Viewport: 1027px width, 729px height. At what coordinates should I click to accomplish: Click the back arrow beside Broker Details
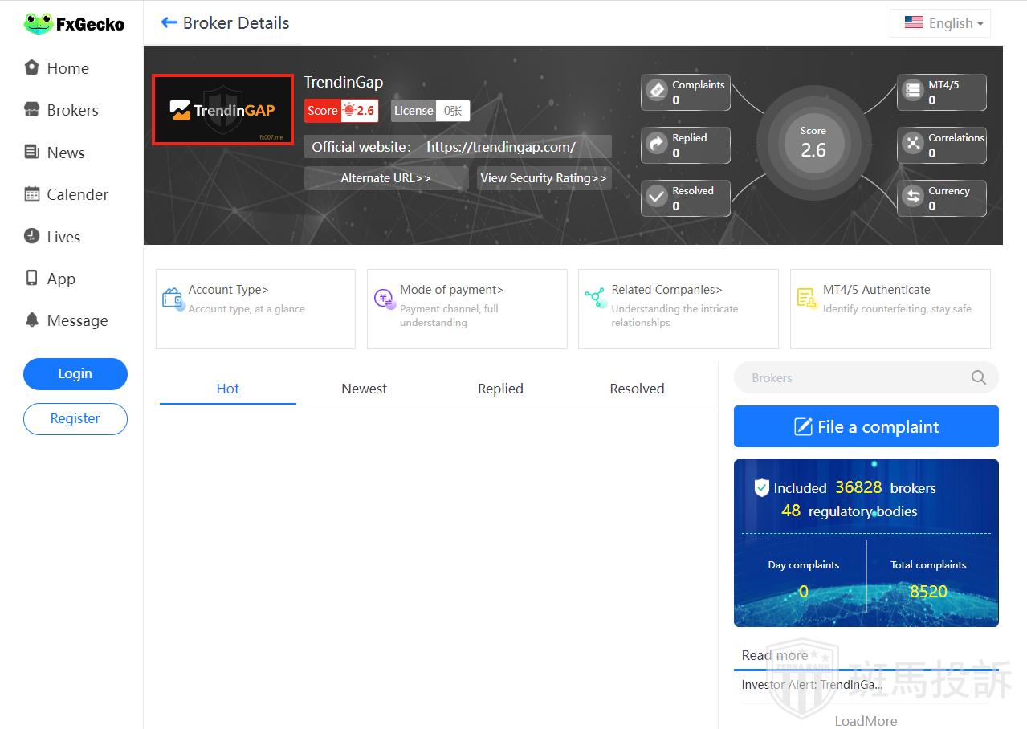pos(169,23)
